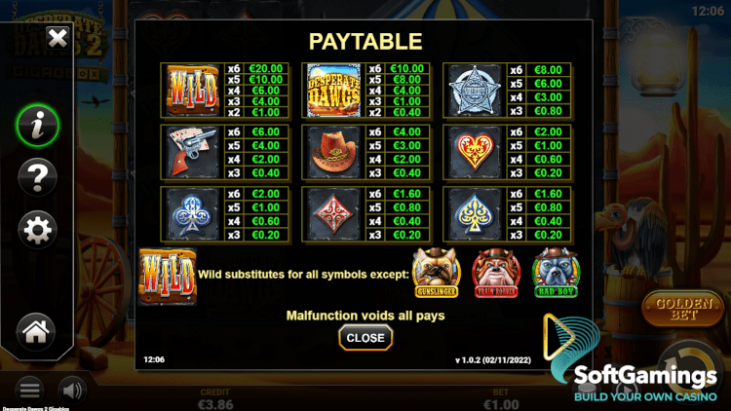Click the large Wild symbol beside substitutes text
731x411 pixels.
pyautogui.click(x=168, y=277)
